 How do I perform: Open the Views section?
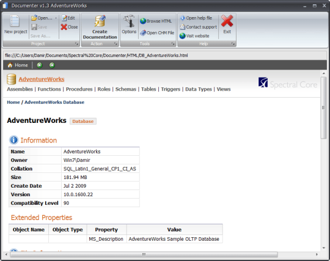224,89
